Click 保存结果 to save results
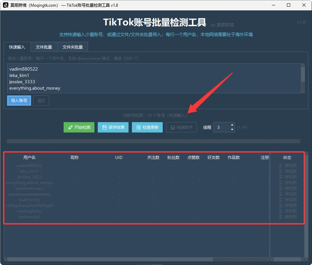 (x=113, y=127)
